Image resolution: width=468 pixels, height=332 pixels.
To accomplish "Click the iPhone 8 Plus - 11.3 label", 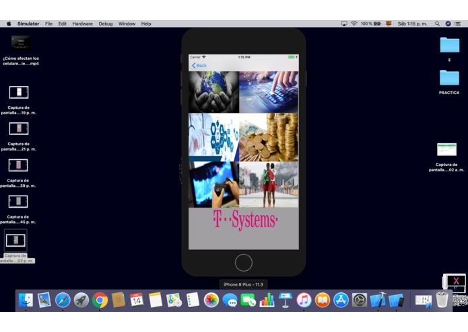I will coord(244,285).
